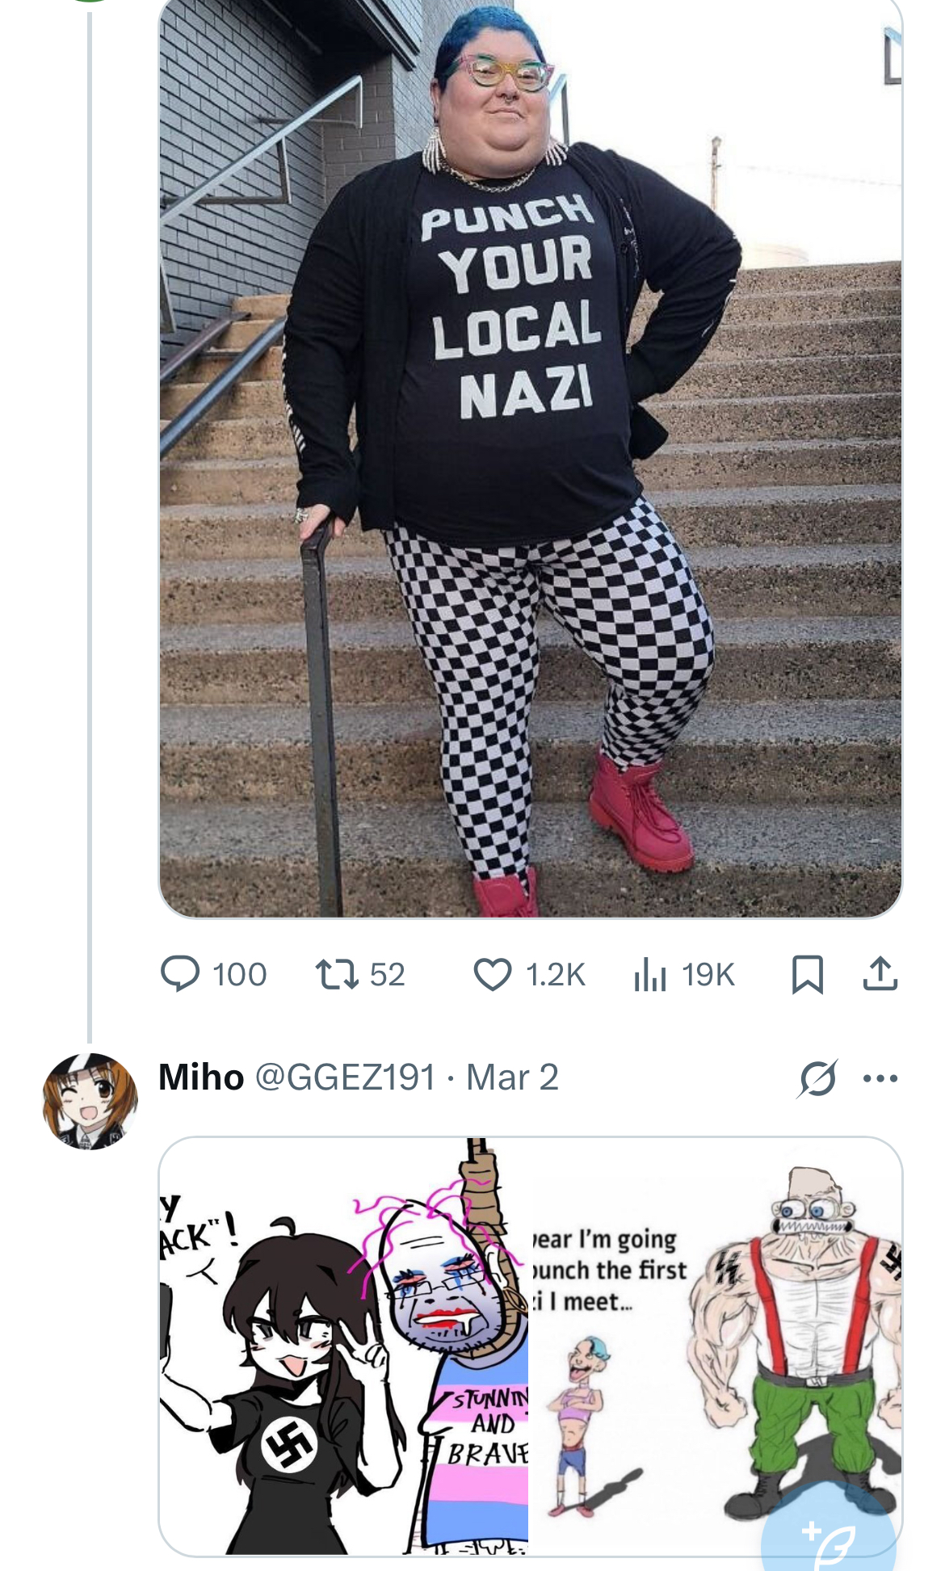Open the right cartoon image in Miho's reply

[x=716, y=1346]
